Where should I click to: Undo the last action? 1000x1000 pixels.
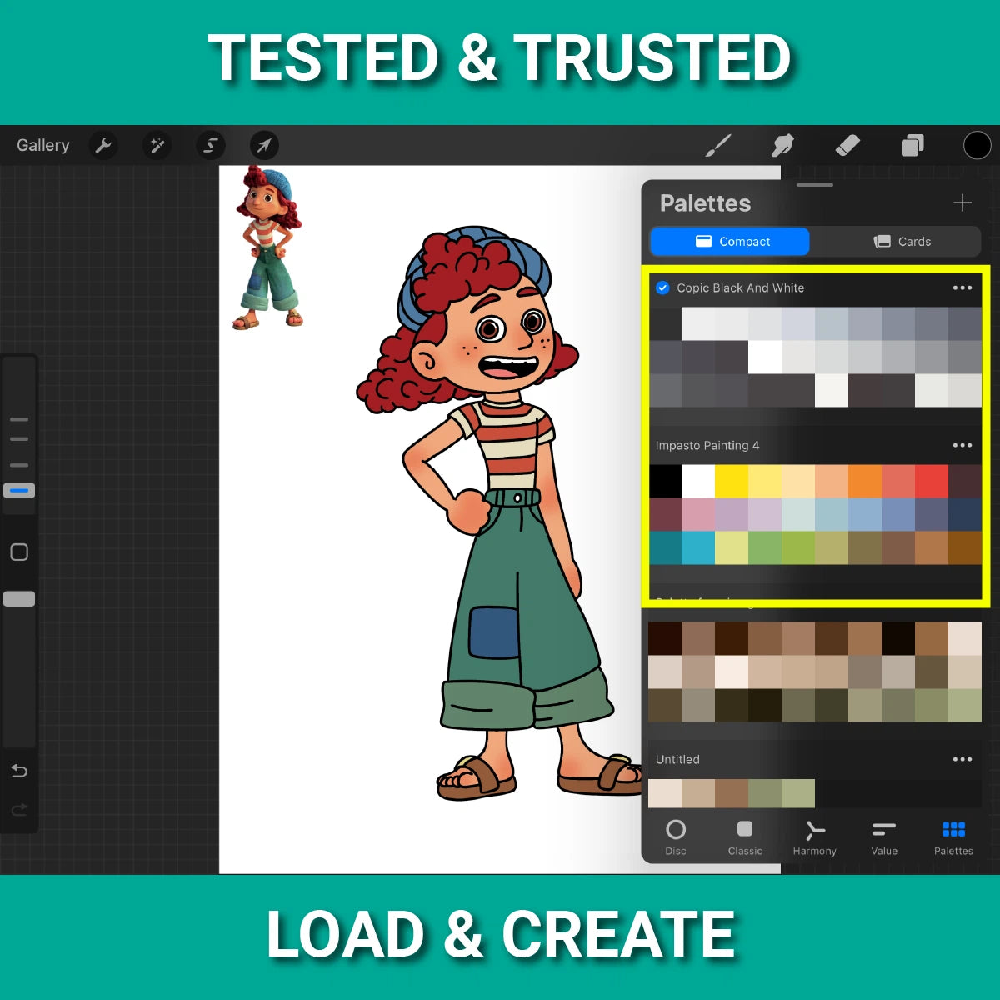click(19, 771)
